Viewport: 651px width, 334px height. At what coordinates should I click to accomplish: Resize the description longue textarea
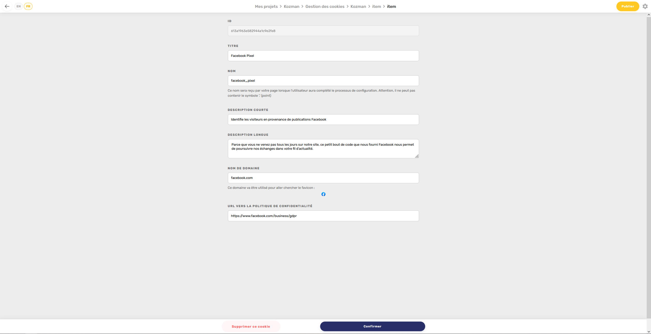point(417,156)
